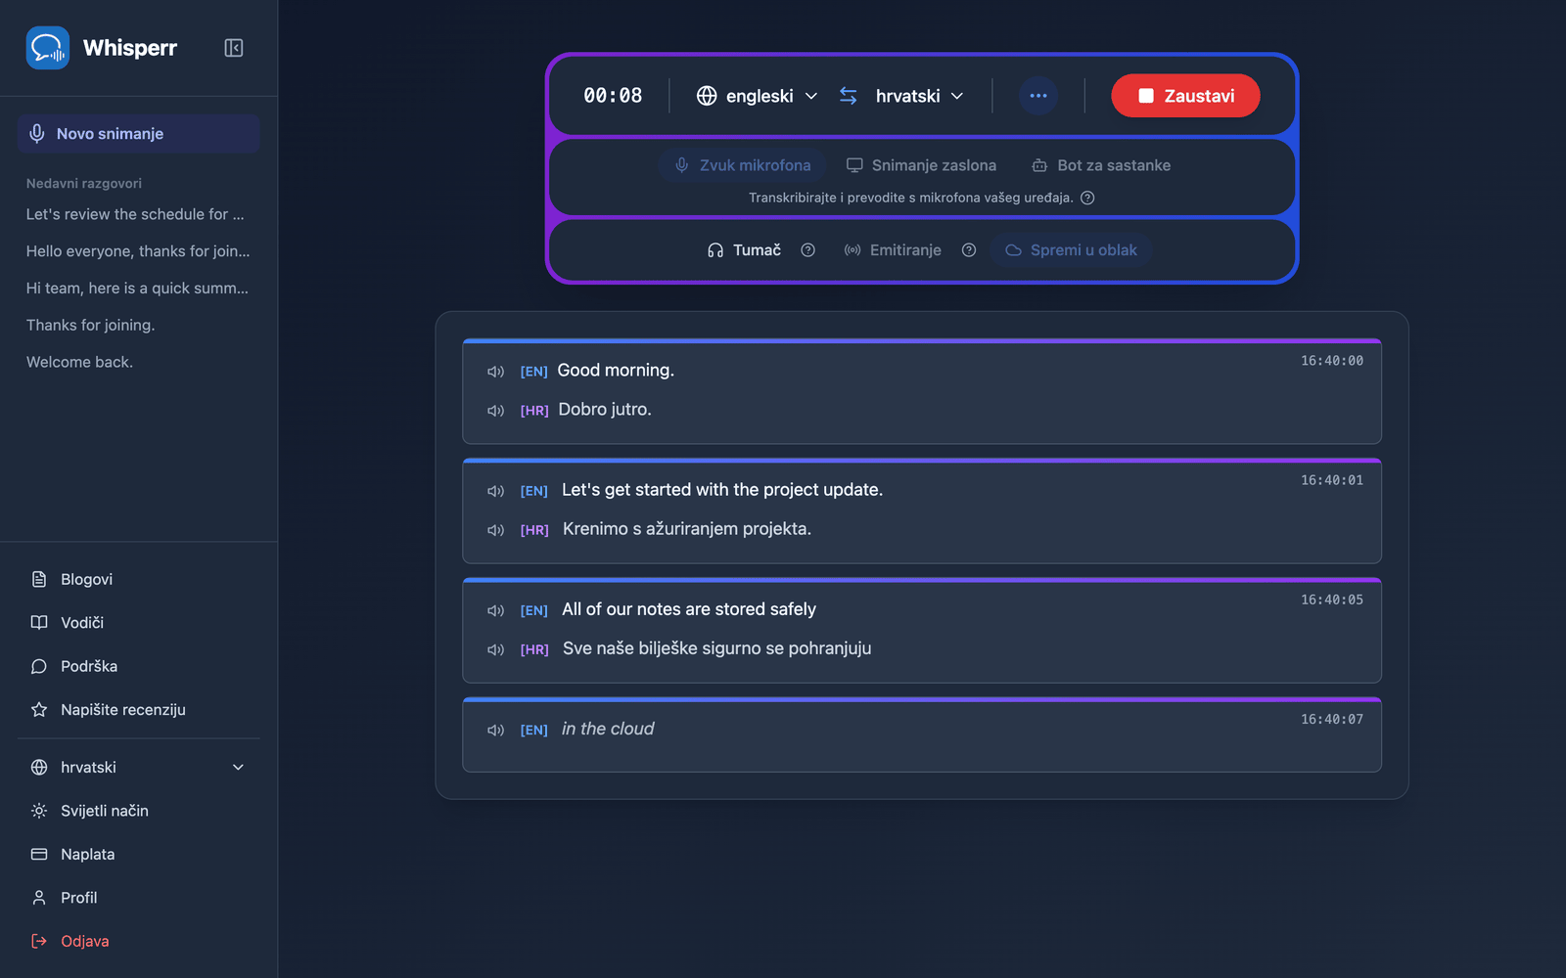
Task: Start a new recording with Novo snimanje
Action: [x=138, y=134]
